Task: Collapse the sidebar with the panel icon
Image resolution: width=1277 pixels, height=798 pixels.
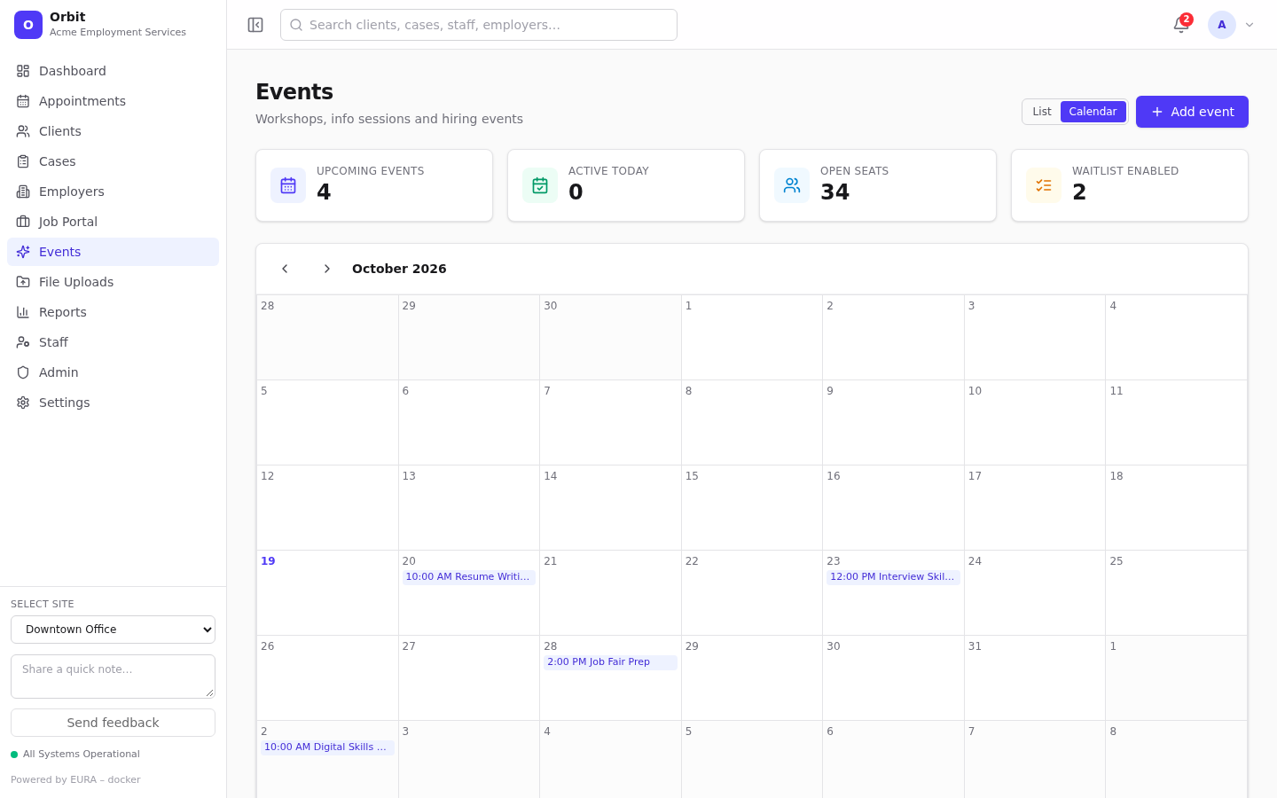Action: coord(255,25)
